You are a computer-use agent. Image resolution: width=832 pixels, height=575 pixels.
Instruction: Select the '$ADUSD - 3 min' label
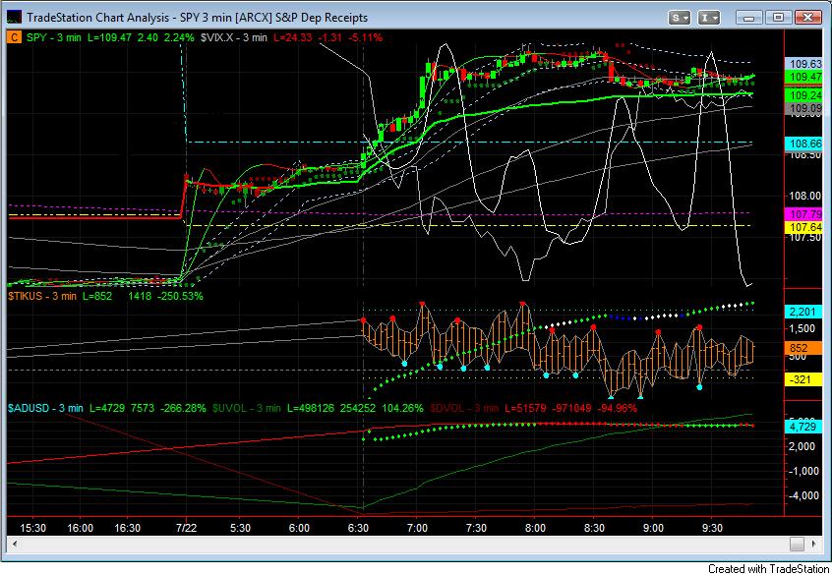[x=45, y=408]
